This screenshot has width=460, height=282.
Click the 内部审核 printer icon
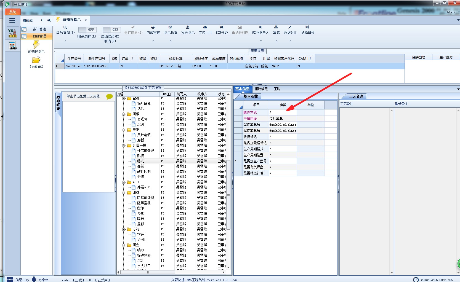153,27
